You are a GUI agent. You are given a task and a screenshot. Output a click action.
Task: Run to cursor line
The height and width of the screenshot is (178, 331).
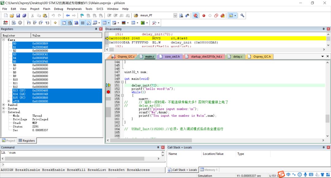pos(47,23)
